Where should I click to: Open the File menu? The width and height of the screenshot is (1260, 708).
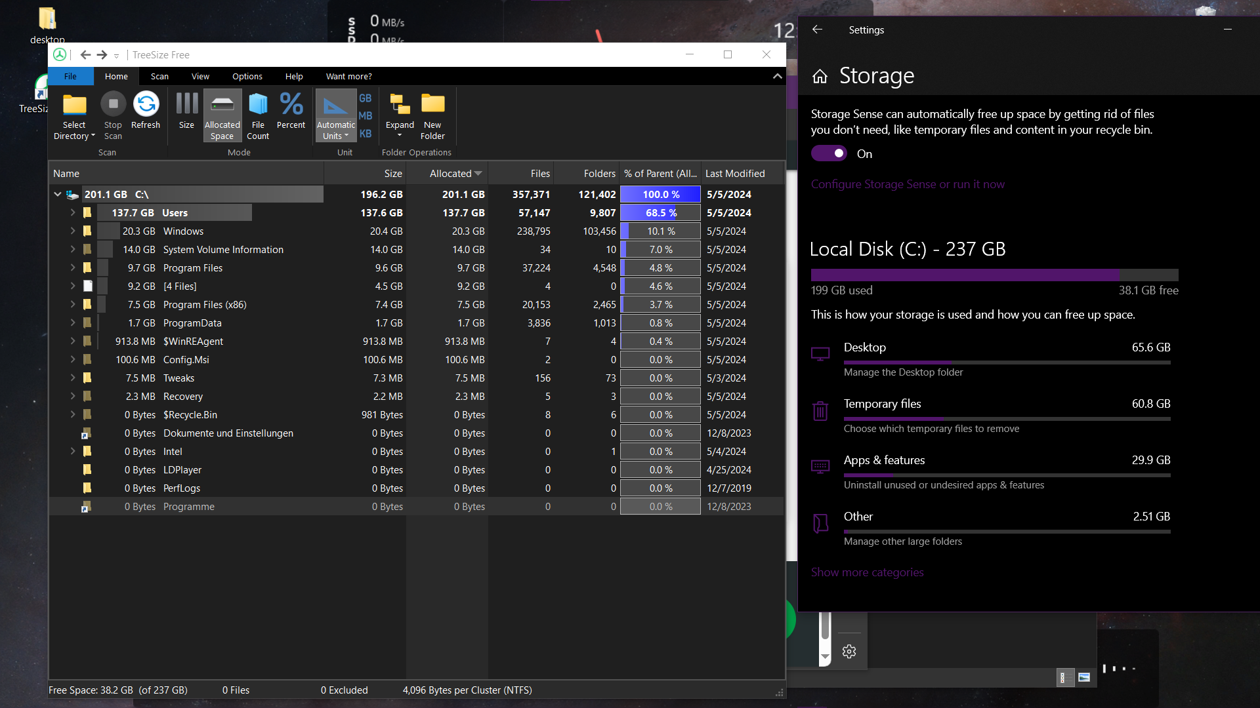[x=70, y=76]
